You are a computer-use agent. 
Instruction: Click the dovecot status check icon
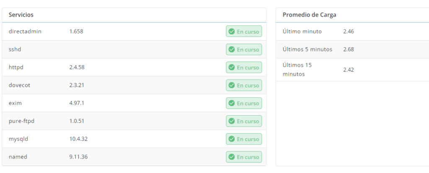coord(231,85)
